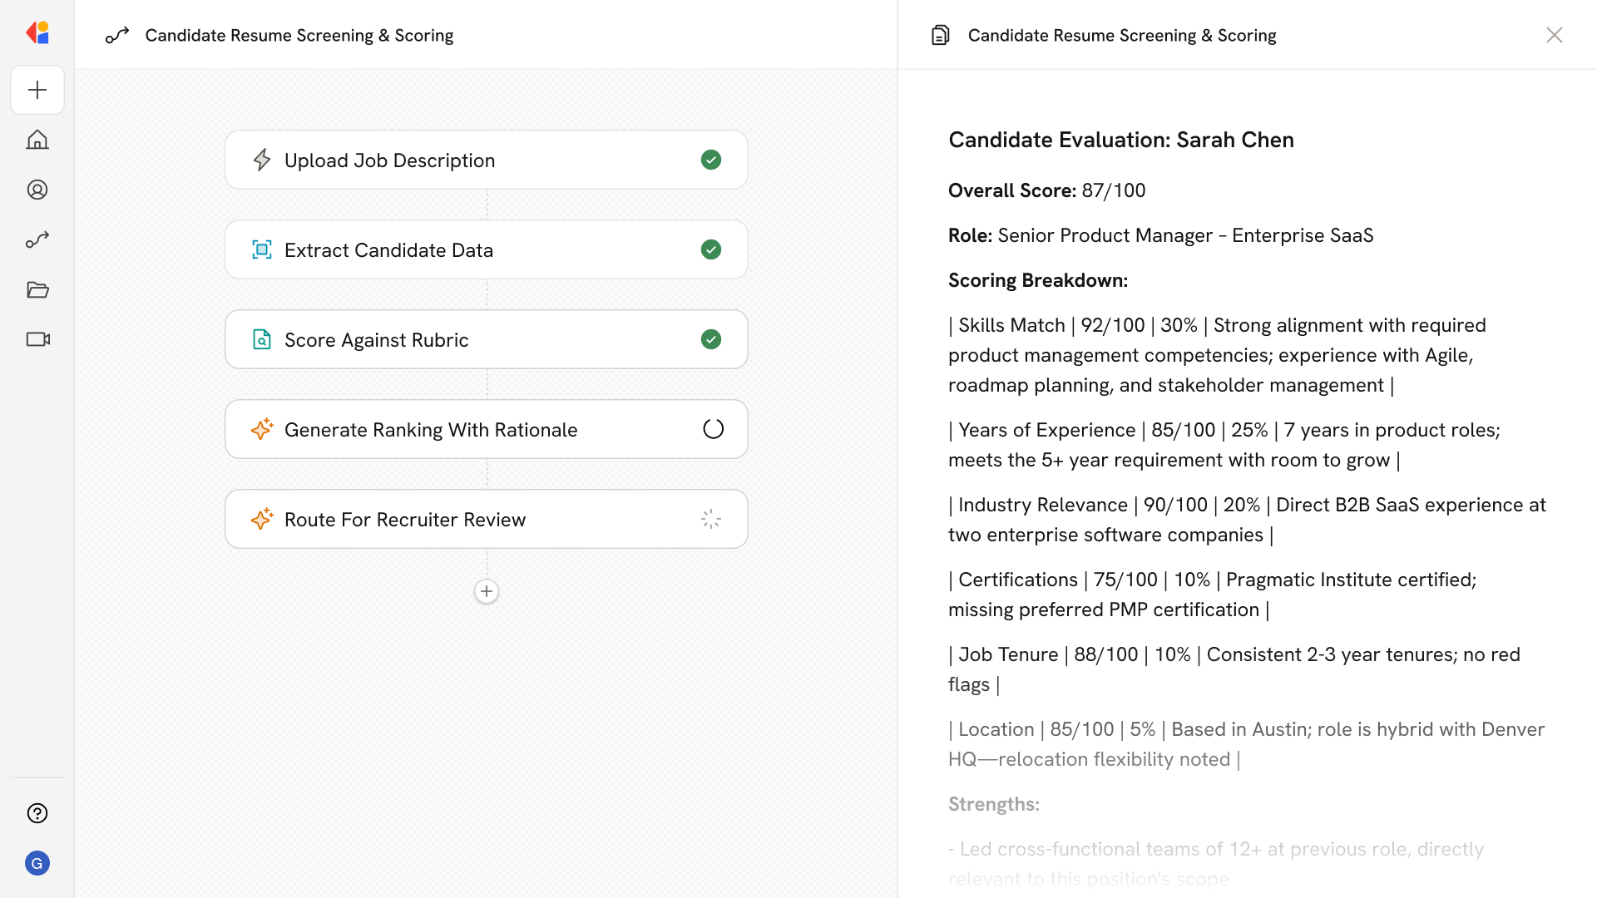1597x898 pixels.
Task: Open the G user avatar menu
Action: click(x=37, y=863)
